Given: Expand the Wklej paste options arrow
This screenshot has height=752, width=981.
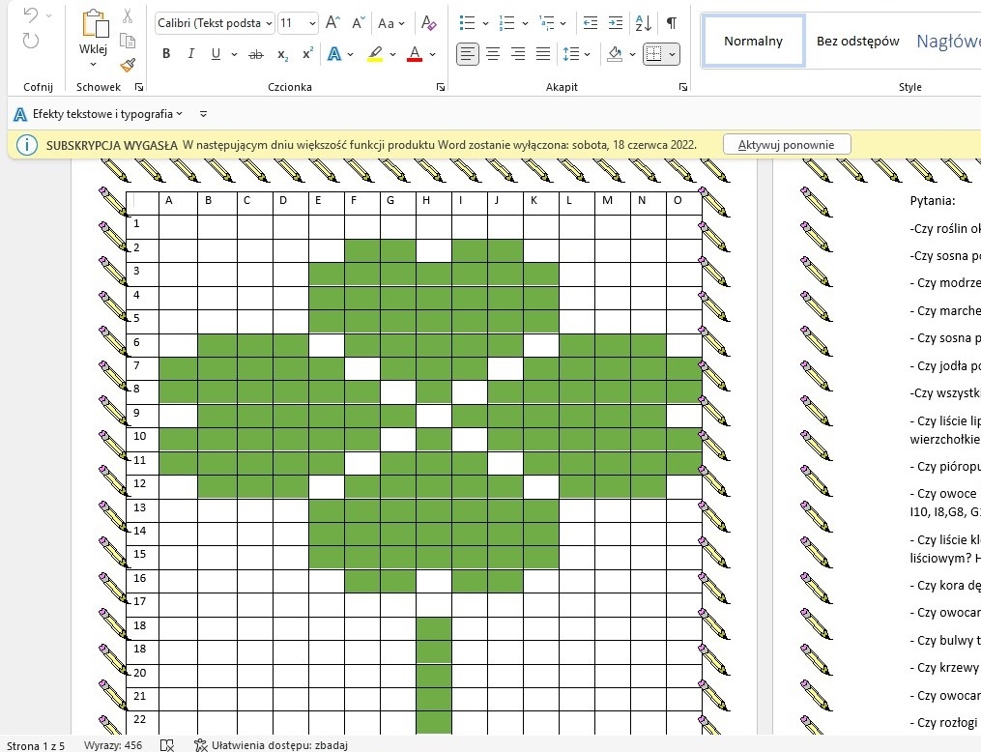Looking at the screenshot, I should pos(94,65).
